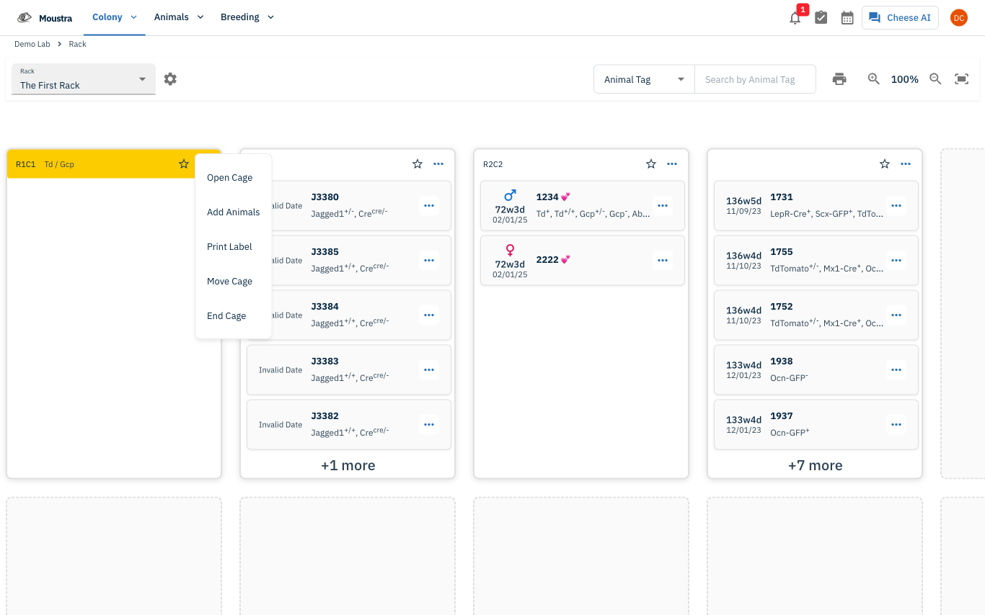Viewport: 985px width, 615px height.
Task: Open three-dot menu for animal 2222
Action: pyautogui.click(x=663, y=261)
